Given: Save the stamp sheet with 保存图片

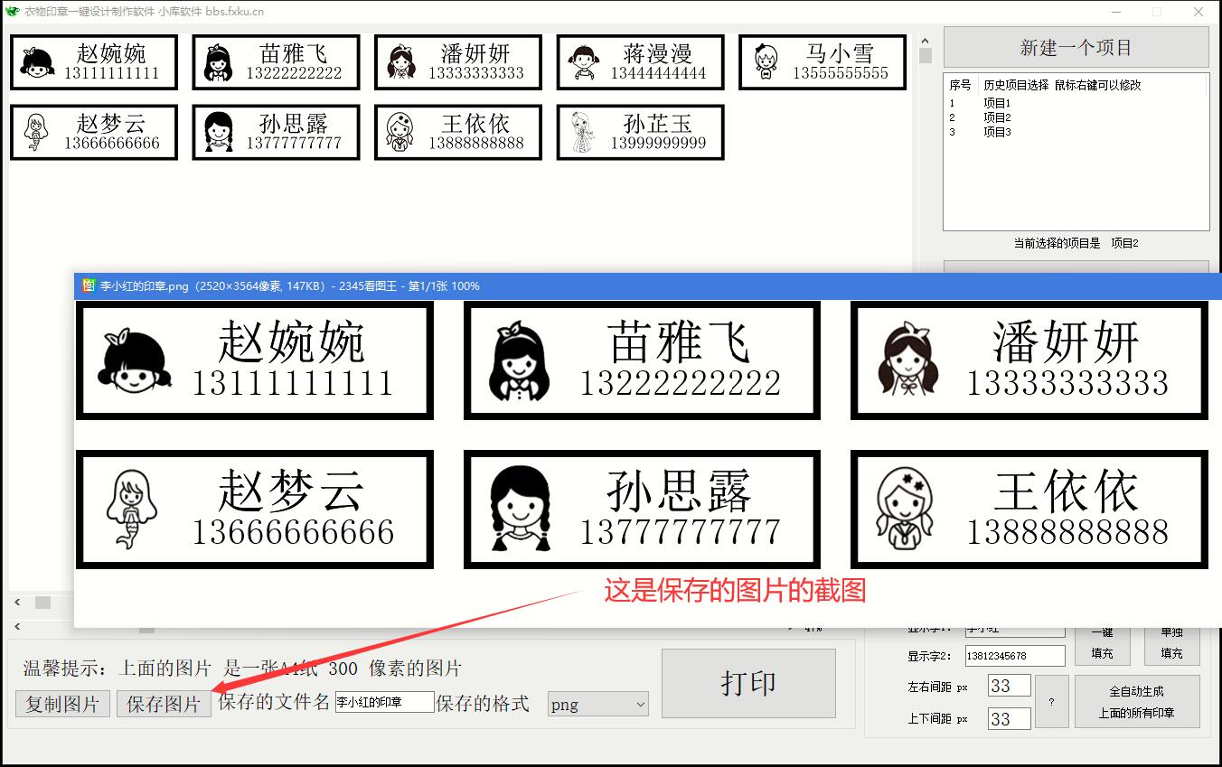Looking at the screenshot, I should click(x=164, y=704).
